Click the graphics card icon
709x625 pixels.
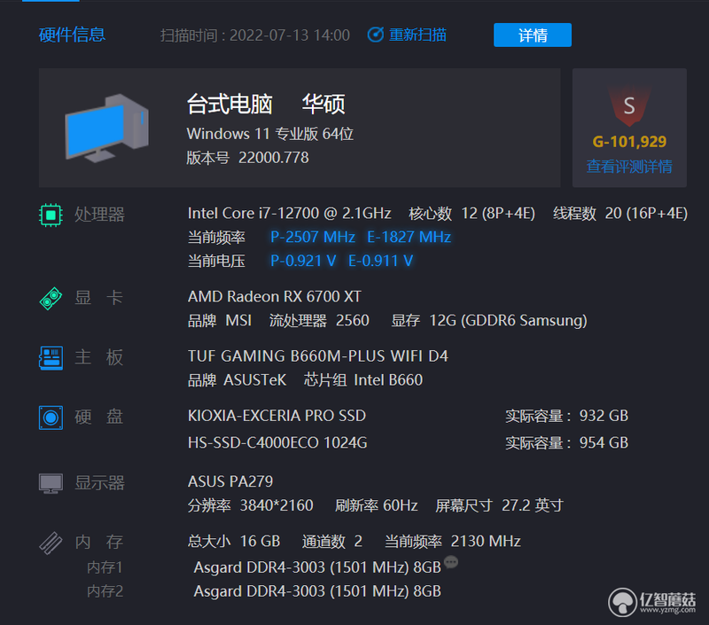coord(51,299)
